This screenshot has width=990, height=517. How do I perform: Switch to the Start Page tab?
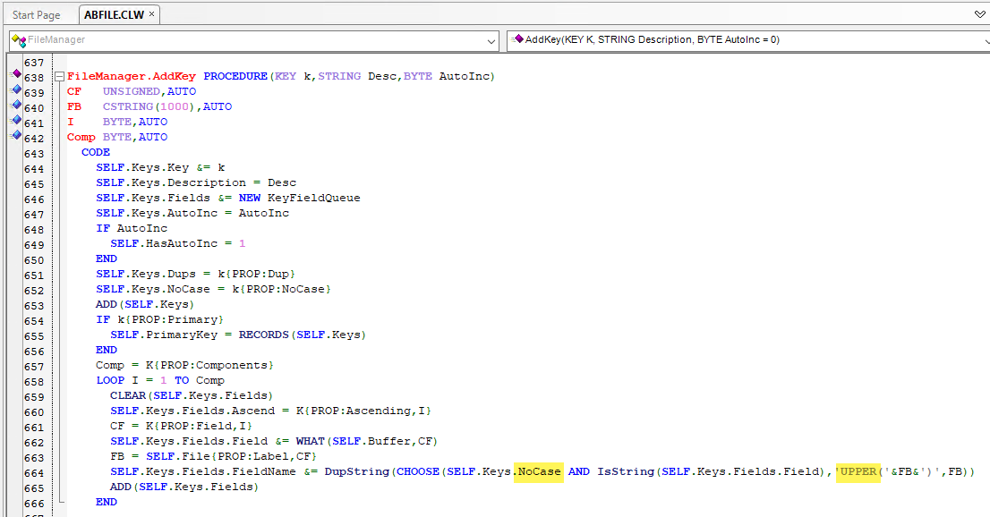point(37,15)
